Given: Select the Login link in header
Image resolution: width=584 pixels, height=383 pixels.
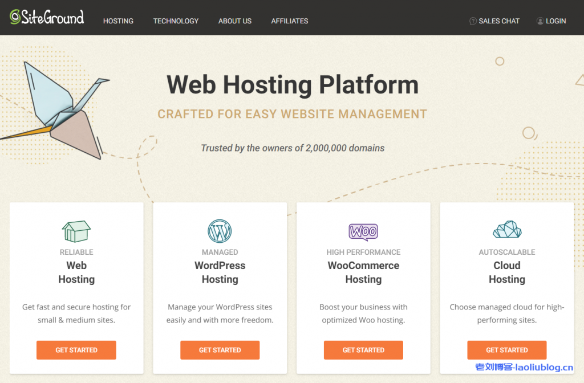Looking at the screenshot, I should coord(555,21).
